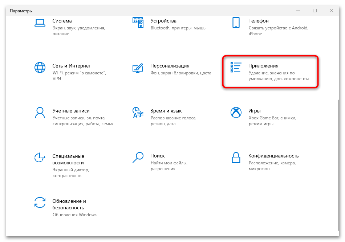Click the Xbox Gaming icon
345x242 pixels.
236,112
